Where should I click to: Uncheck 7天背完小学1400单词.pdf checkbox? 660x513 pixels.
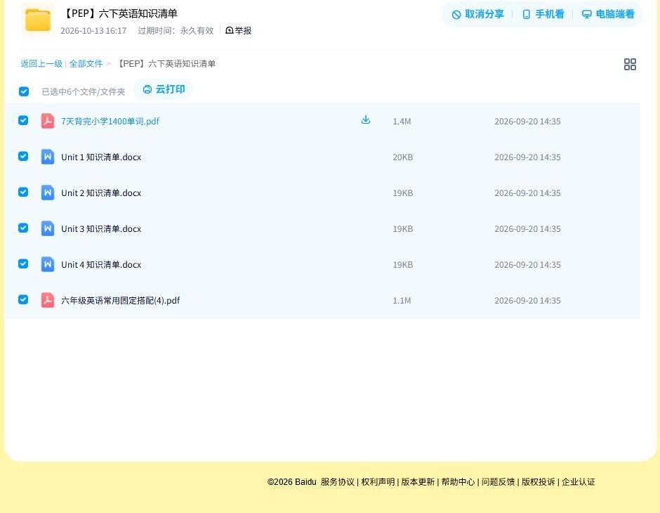(23, 120)
